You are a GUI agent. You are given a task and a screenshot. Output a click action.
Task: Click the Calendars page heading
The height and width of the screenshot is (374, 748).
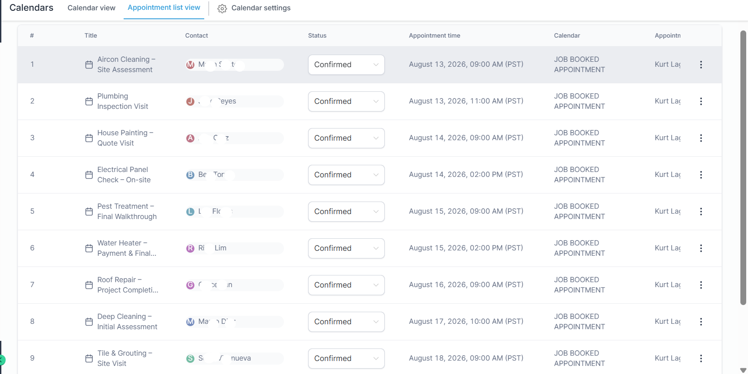pos(31,8)
